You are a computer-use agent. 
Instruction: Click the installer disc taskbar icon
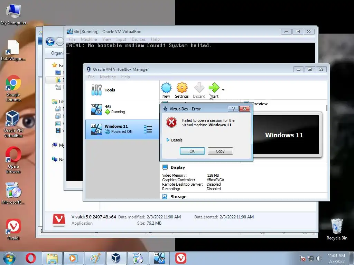pos(138,258)
